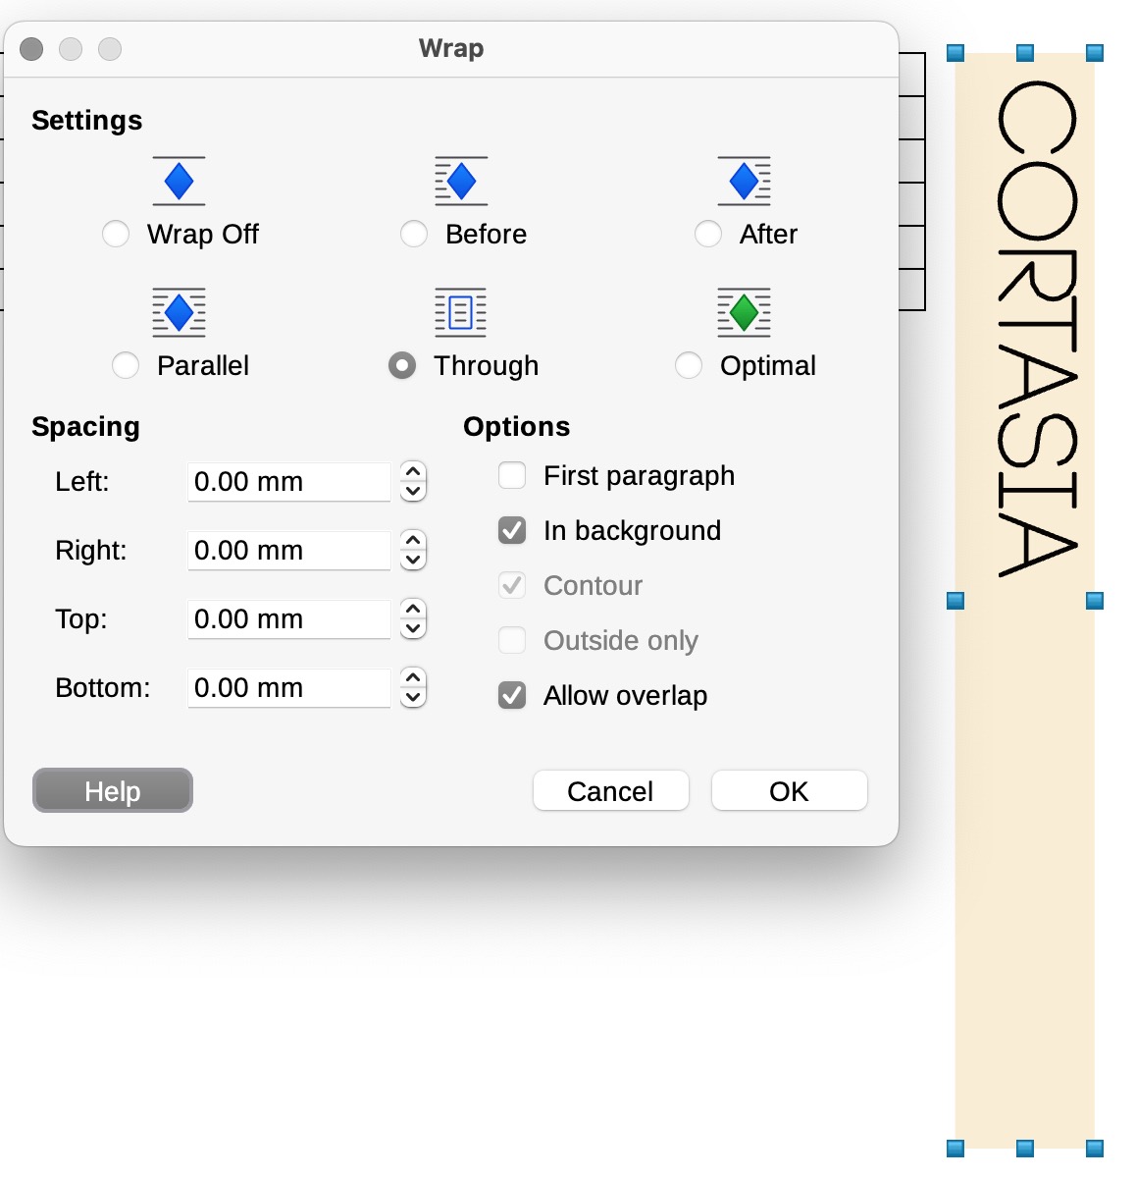This screenshot has width=1136, height=1178.
Task: Click the After wrap icon
Action: (745, 181)
